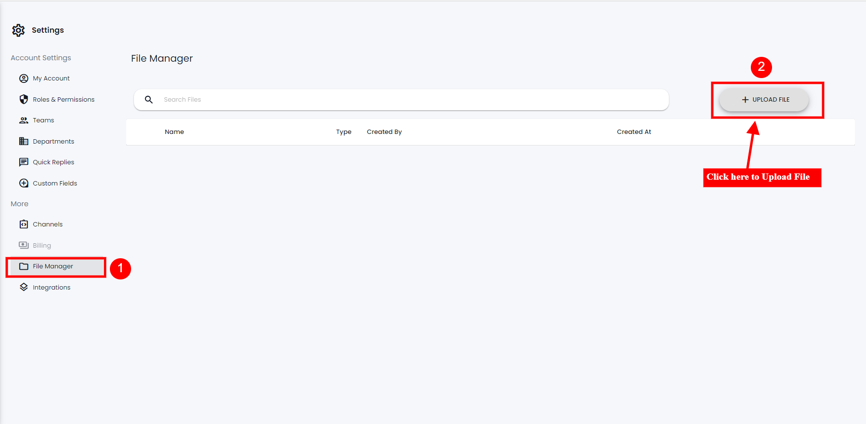The image size is (866, 424).
Task: Click the Created At column header
Action: 634,132
